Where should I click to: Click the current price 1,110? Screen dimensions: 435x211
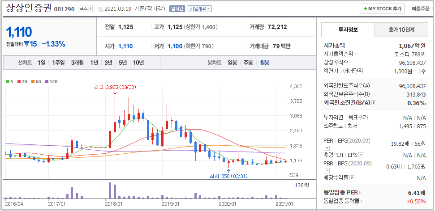pos(19,32)
